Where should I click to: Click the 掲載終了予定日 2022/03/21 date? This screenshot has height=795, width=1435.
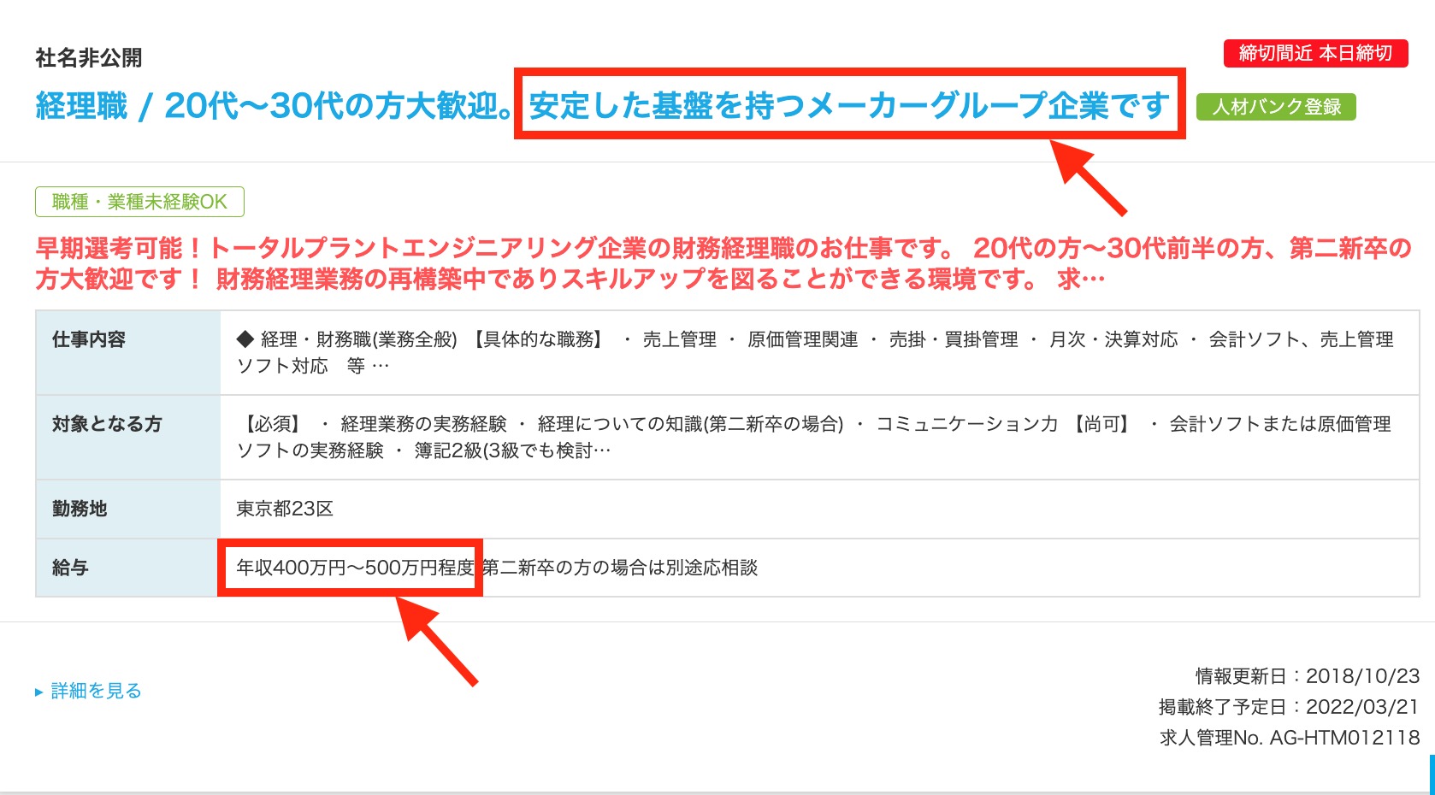(1288, 707)
